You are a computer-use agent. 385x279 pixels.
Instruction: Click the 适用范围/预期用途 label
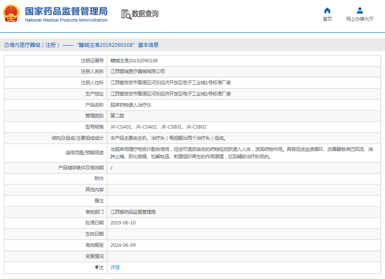pyautogui.click(x=84, y=153)
